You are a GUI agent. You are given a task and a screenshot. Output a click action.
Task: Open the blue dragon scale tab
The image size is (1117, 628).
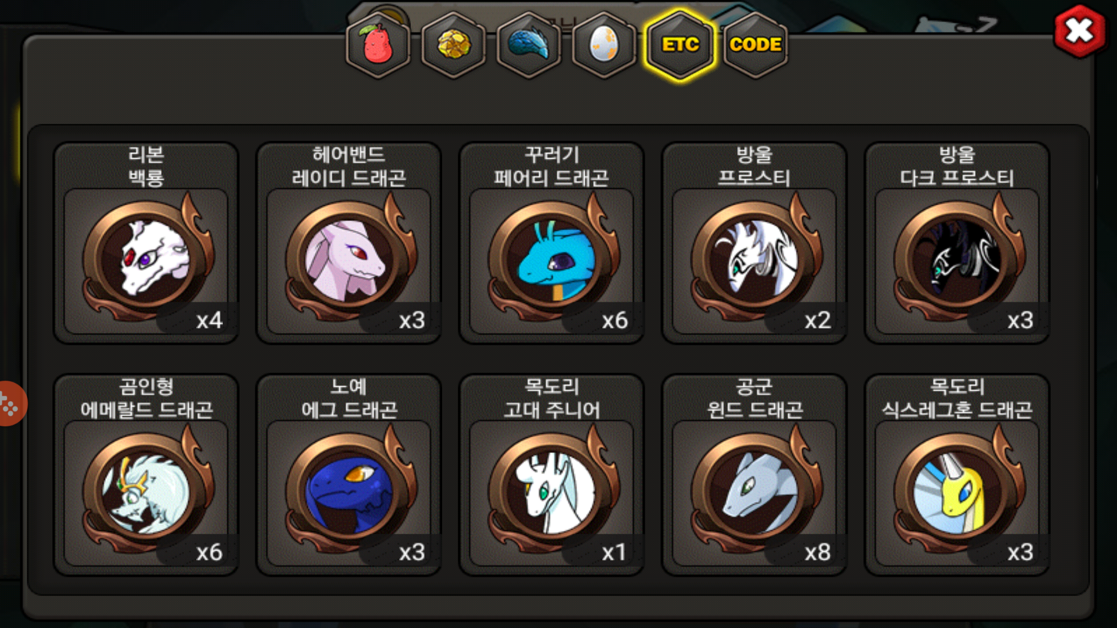pos(529,45)
